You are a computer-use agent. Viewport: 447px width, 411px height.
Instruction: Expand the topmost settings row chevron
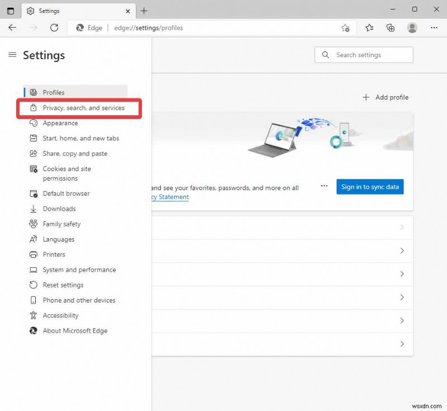coord(402,227)
